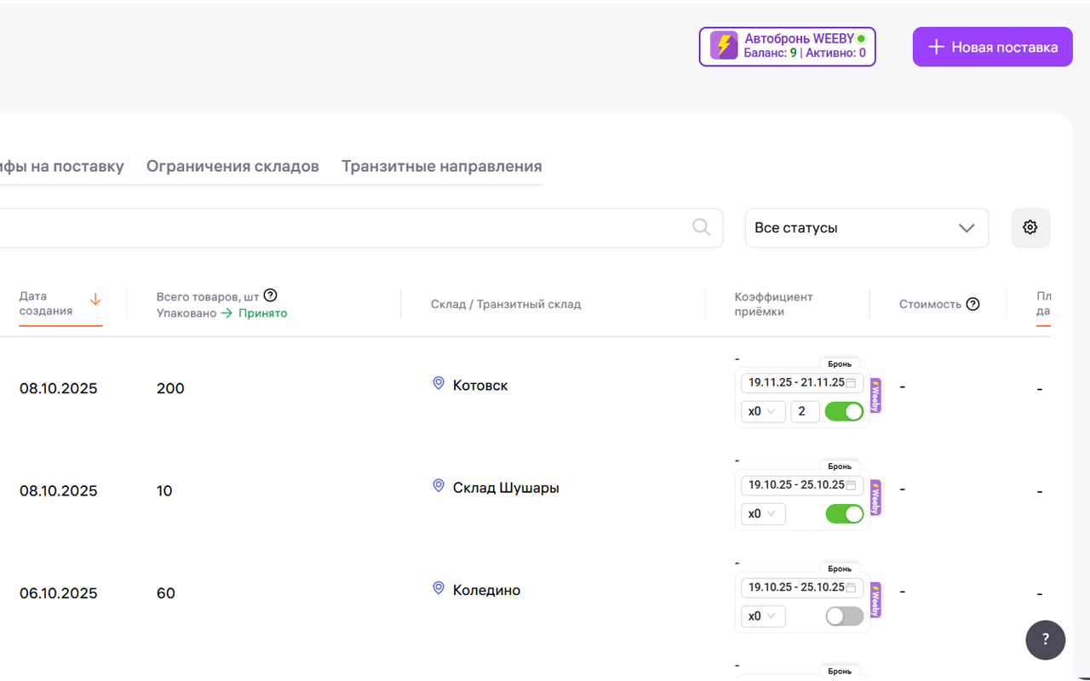Click the location pin beside Склад Шушары
The height and width of the screenshot is (681, 1090).
tap(439, 486)
